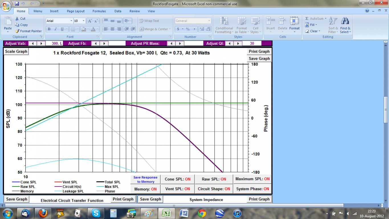389x219 pixels.
Task: Apply percent style number format
Action: pyautogui.click(x=188, y=29)
